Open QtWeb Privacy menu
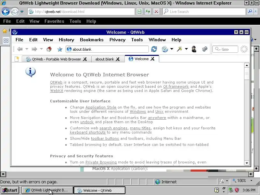The image size is (260, 195). (x=117, y=40)
